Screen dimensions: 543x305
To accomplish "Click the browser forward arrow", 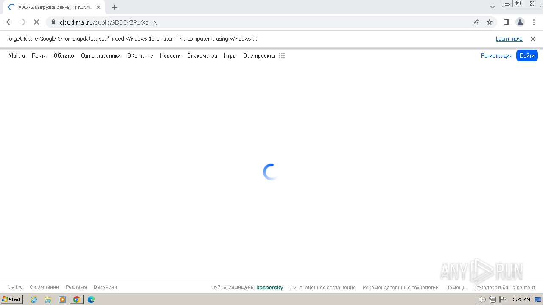I will pos(23,22).
